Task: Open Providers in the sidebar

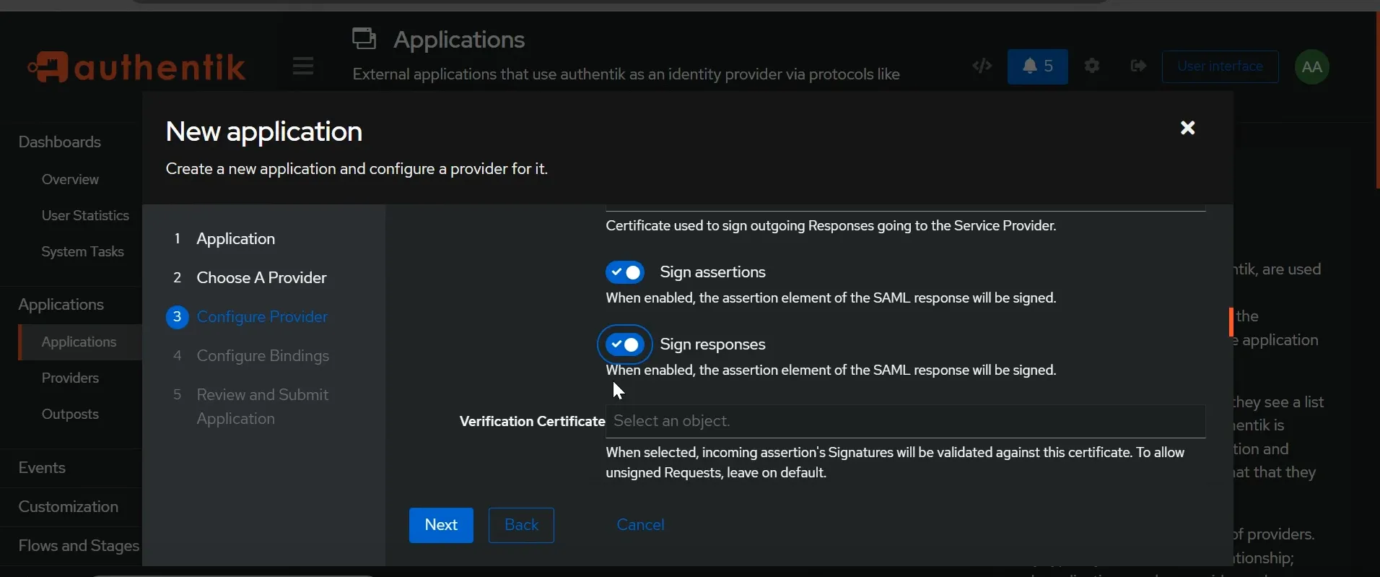Action: 71,378
